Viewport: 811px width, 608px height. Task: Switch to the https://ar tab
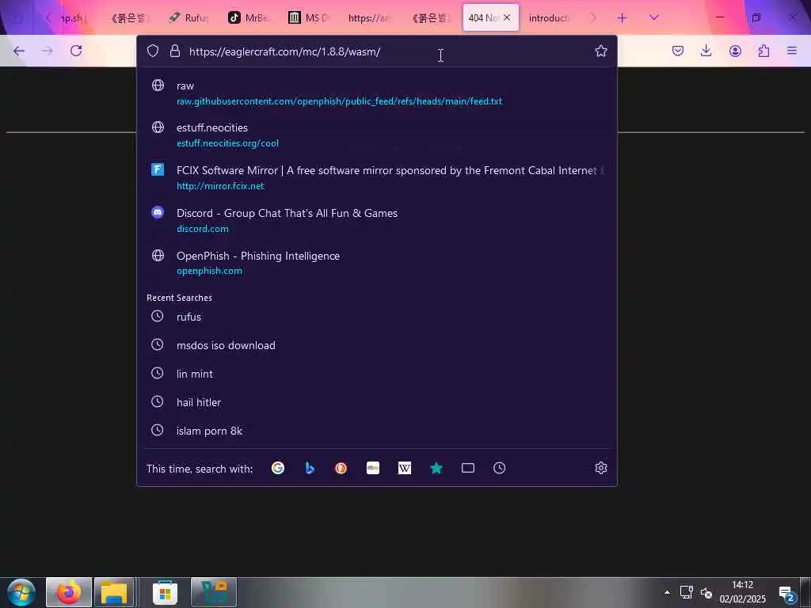point(369,18)
